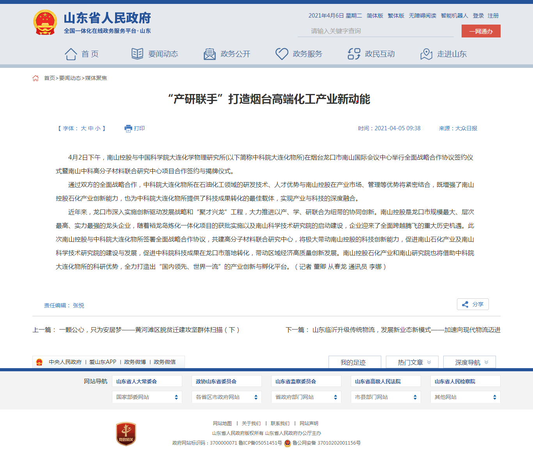Viewport: 533px width, 468px height.
Task: Expand the 各省区市政府网站 dropdown
Action: pyautogui.click(x=226, y=397)
